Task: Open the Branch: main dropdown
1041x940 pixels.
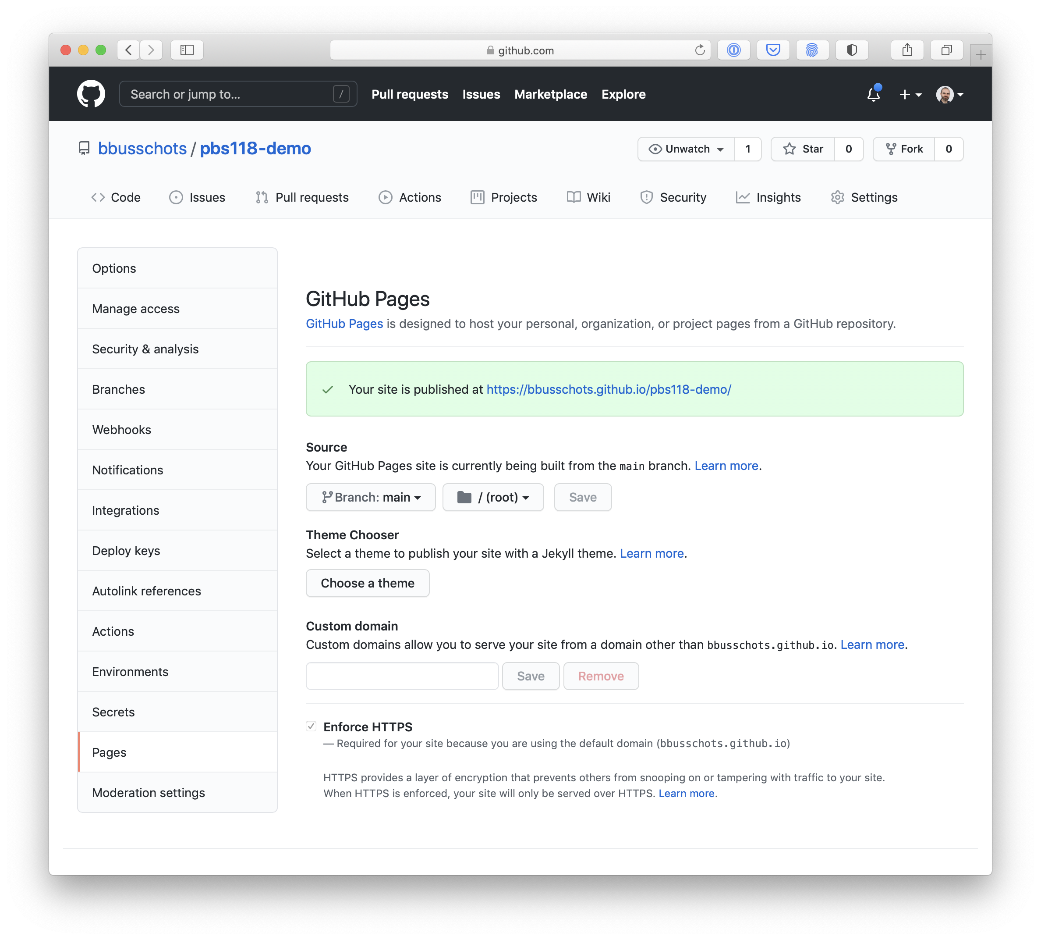Action: pyautogui.click(x=371, y=497)
